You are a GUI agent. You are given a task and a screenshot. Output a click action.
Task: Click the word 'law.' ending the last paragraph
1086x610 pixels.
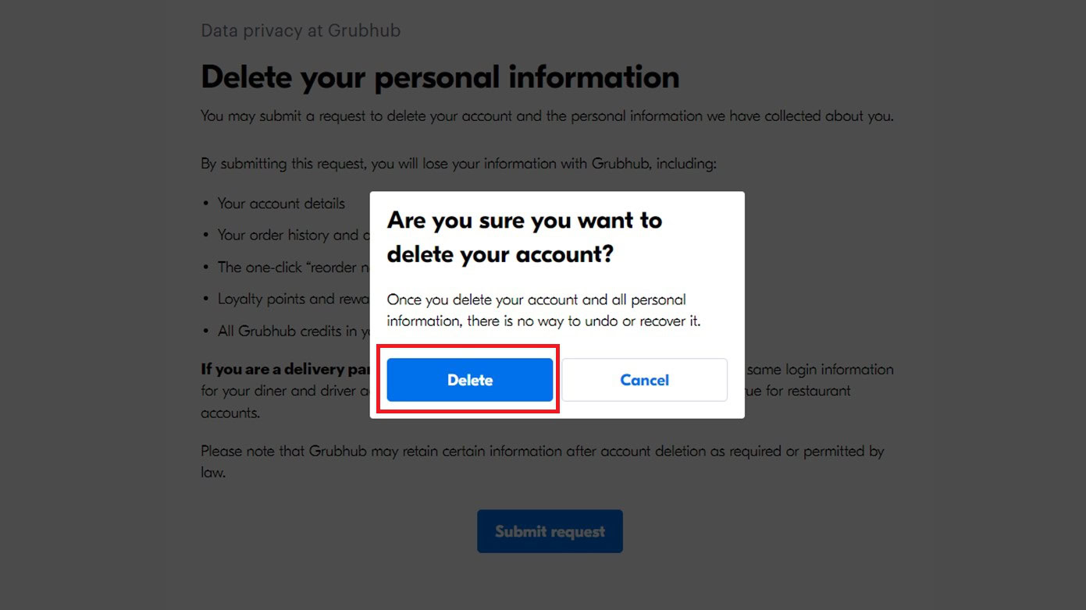[213, 472]
